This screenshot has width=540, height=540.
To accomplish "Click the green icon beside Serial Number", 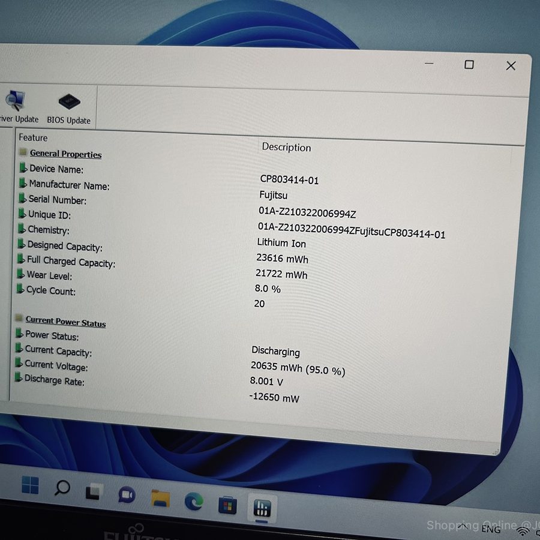I will point(22,197).
